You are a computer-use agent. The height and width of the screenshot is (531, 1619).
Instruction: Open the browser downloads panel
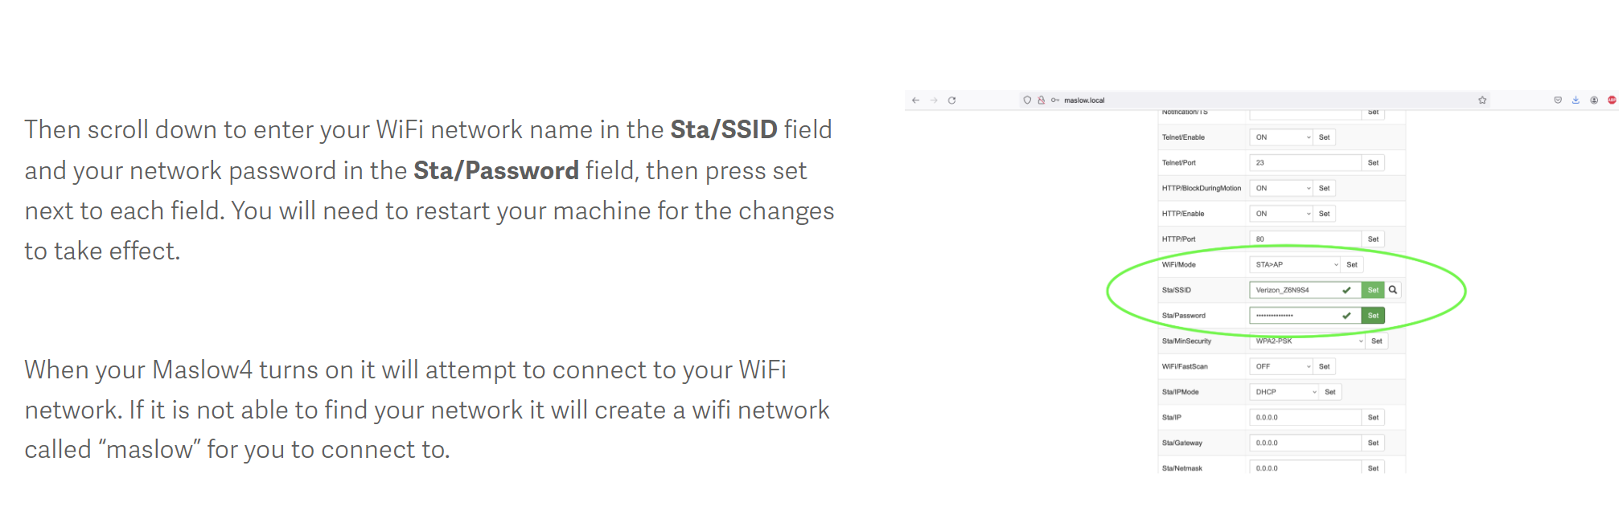[1576, 100]
